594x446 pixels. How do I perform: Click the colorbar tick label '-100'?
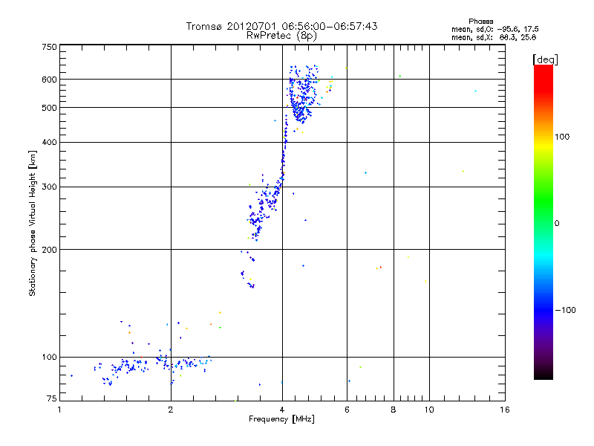(x=565, y=310)
